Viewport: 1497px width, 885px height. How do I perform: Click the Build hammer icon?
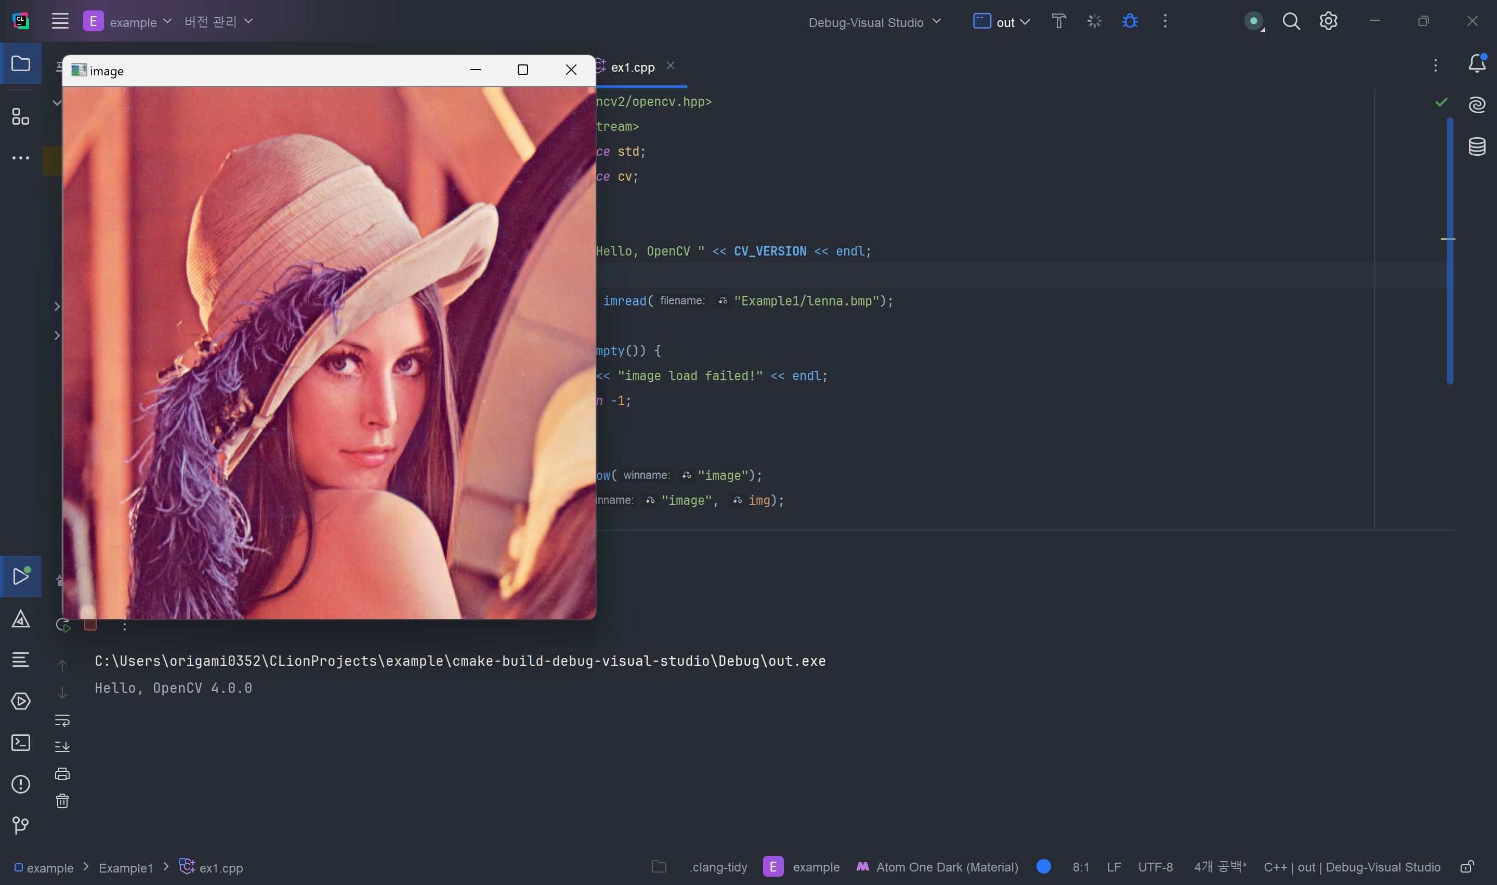(x=1058, y=21)
